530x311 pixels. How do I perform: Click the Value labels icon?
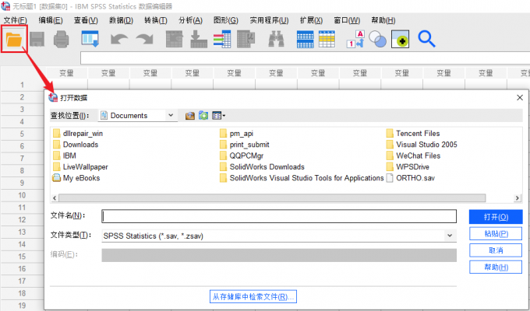coord(355,39)
